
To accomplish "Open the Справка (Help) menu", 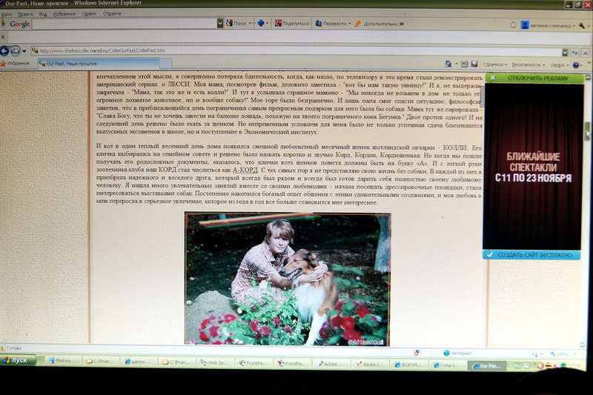I will click(112, 13).
